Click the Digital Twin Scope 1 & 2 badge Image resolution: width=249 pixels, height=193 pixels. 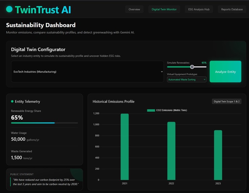[226, 101]
